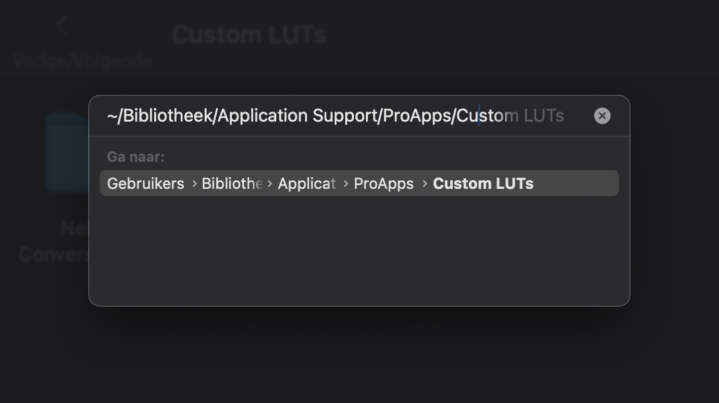The width and height of the screenshot is (719, 403).
Task: Click the chevron after Applicat
Action: click(346, 184)
